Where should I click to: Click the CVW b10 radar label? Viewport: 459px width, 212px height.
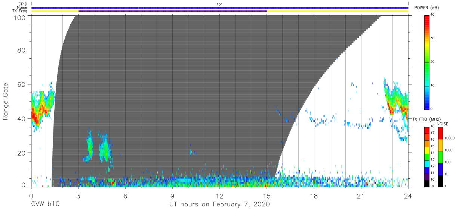click(45, 205)
